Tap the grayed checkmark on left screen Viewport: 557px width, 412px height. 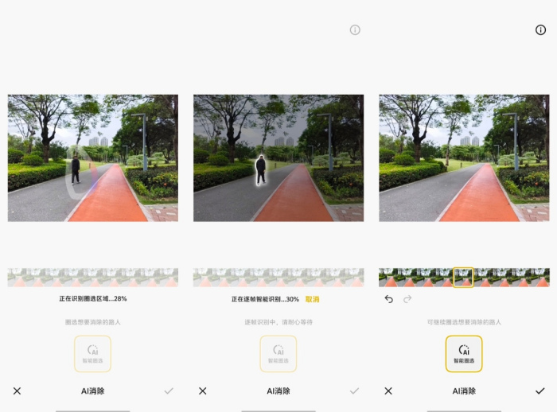point(169,391)
